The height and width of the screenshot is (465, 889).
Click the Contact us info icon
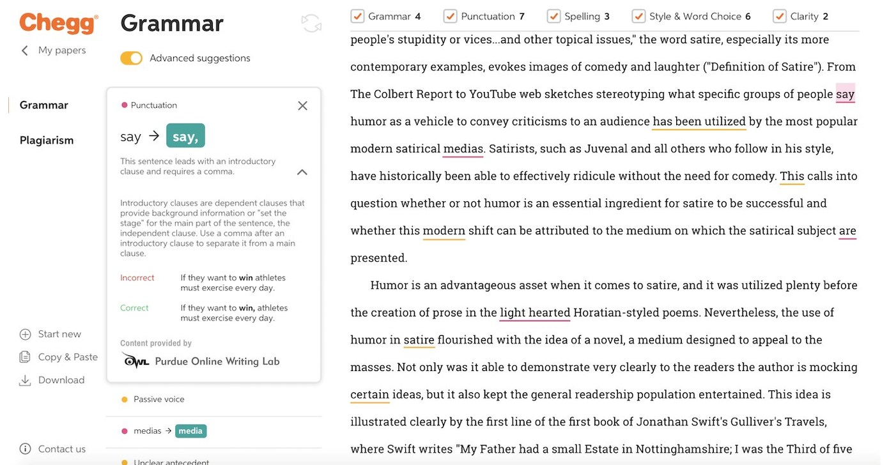tap(26, 449)
